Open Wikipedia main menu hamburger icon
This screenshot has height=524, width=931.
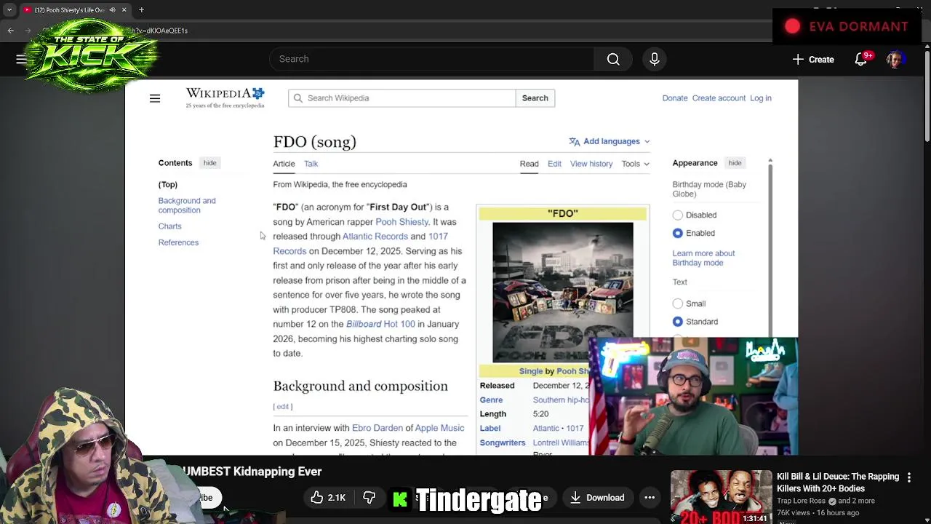point(155,98)
